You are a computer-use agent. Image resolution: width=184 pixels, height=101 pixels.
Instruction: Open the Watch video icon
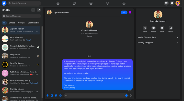coord(107,3)
